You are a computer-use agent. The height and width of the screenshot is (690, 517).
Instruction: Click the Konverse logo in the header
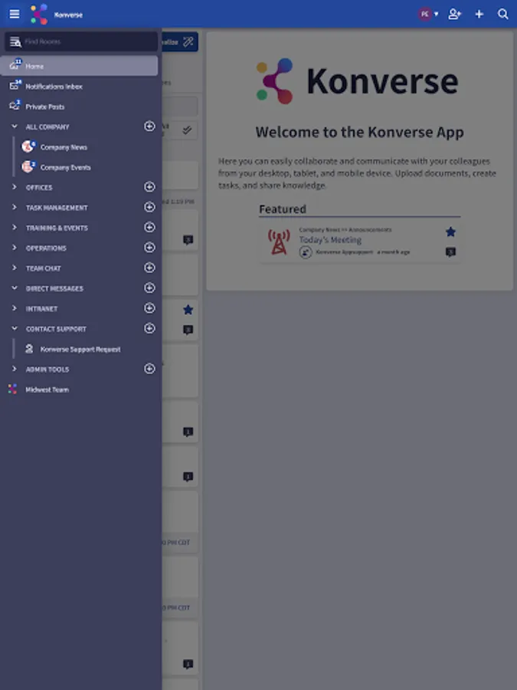pos(39,14)
